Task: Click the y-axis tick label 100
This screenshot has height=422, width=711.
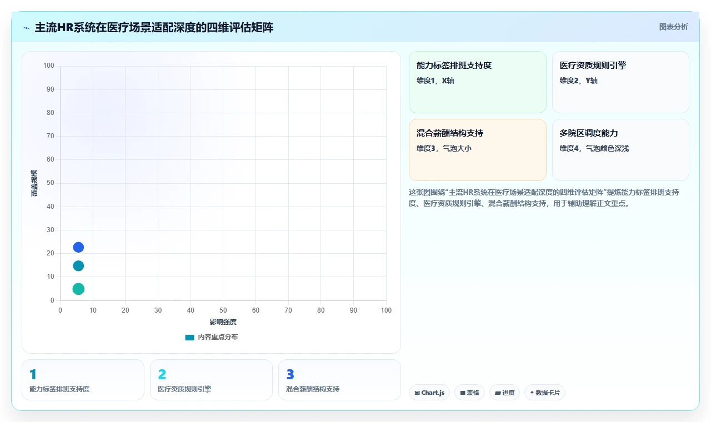Action: click(49, 66)
